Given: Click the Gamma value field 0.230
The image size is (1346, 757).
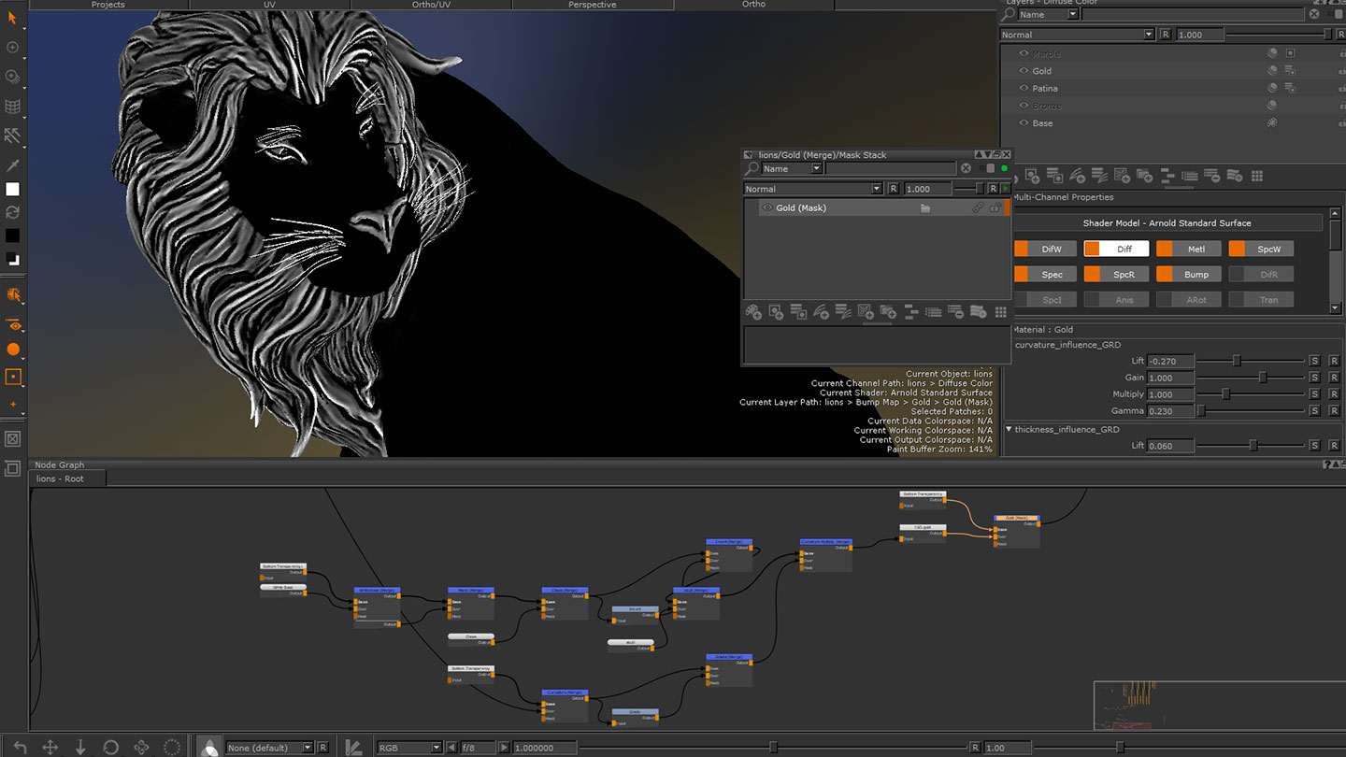Looking at the screenshot, I should pos(1170,411).
